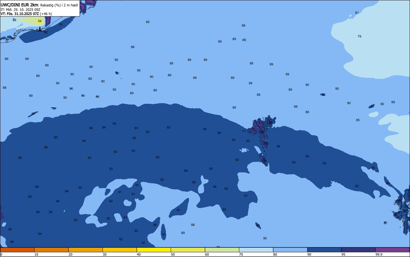Click the purple legend swatch above 99.9
The image size is (410, 257).
[392, 250]
